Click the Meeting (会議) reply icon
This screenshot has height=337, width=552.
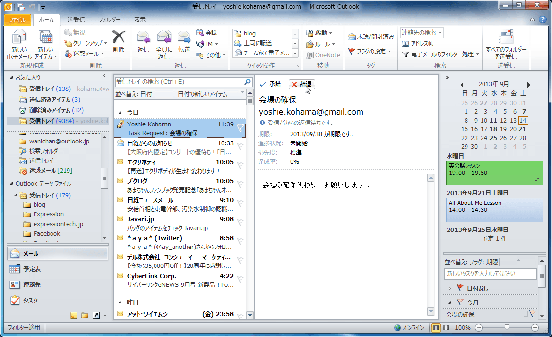click(x=200, y=33)
